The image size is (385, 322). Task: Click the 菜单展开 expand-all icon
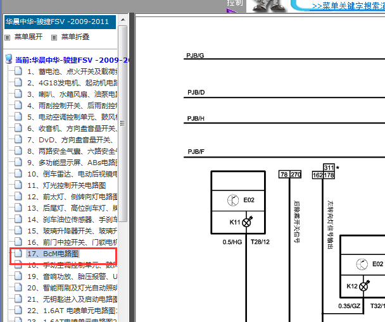[8, 37]
